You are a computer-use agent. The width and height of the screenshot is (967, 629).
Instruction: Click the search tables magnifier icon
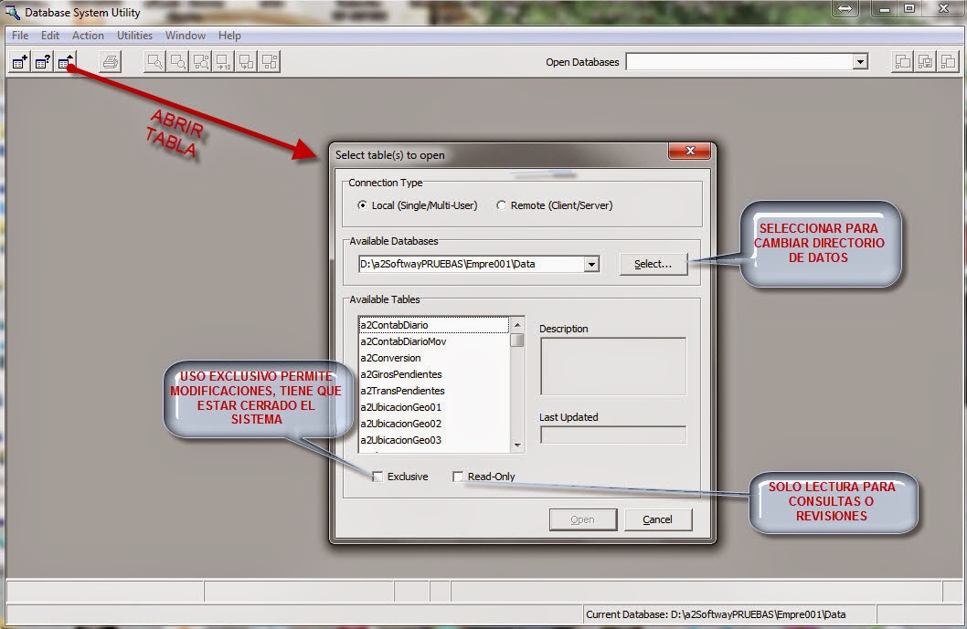pyautogui.click(x=177, y=61)
